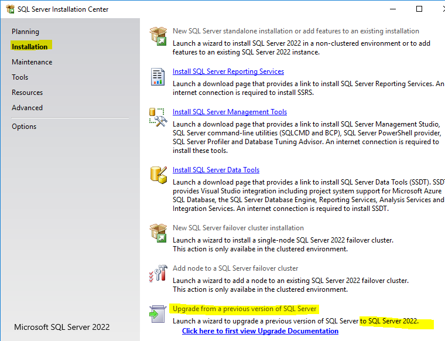Image resolution: width=445 pixels, height=341 pixels.
Task: Launch New SQL Server standalone installation
Action: pyautogui.click(x=296, y=31)
